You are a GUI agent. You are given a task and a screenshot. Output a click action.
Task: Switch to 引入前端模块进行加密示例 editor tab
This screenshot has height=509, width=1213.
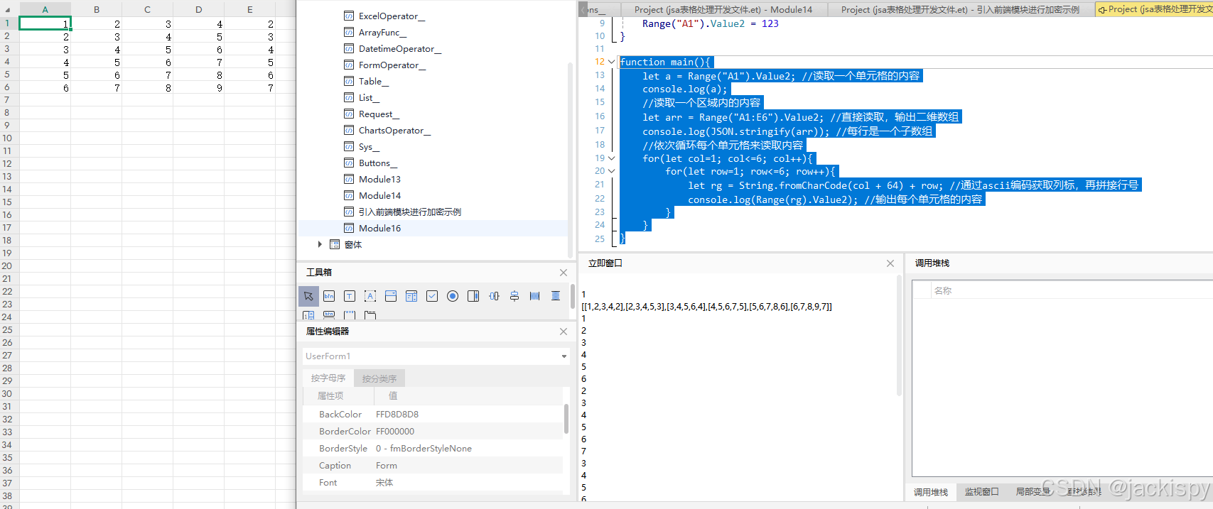(x=960, y=9)
